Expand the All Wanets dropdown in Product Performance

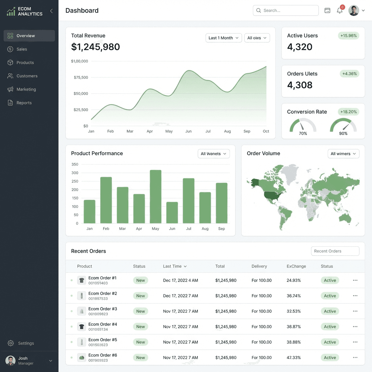tap(214, 154)
